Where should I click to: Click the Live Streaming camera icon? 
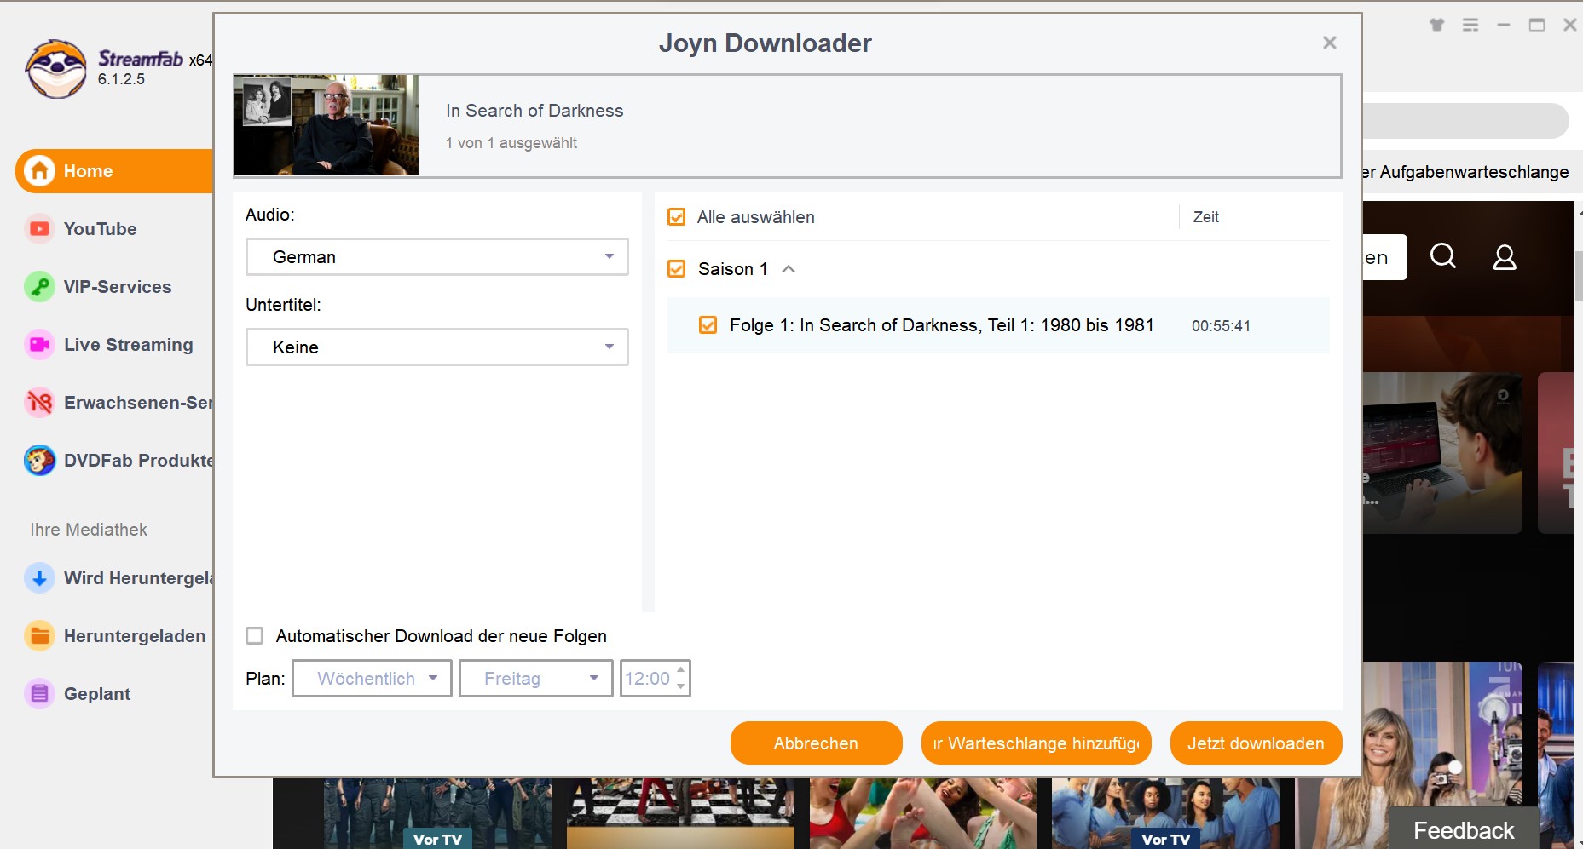tap(39, 345)
